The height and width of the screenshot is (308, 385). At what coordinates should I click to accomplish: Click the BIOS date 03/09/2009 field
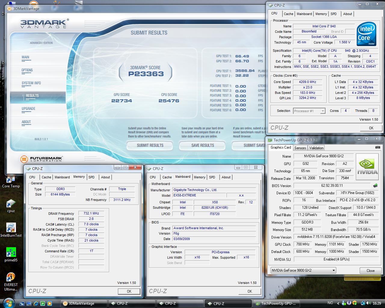click(x=214, y=239)
